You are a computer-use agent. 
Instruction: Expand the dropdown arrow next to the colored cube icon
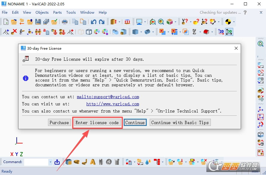coord(175,22)
